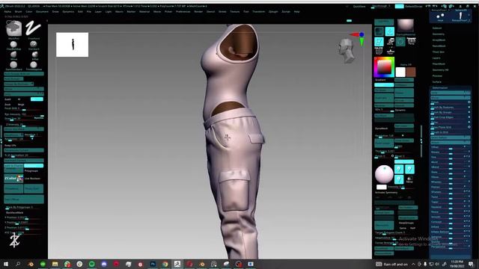This screenshot has width=479, height=269.
Task: Enable Zadd mode
Action: (7, 99)
